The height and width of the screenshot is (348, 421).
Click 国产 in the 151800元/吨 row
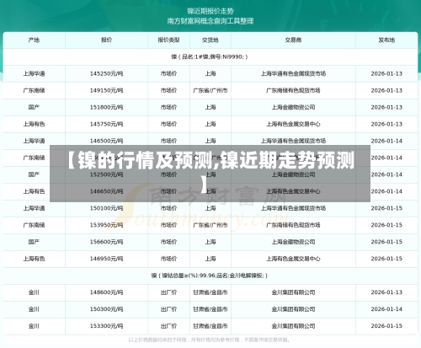pyautogui.click(x=34, y=107)
